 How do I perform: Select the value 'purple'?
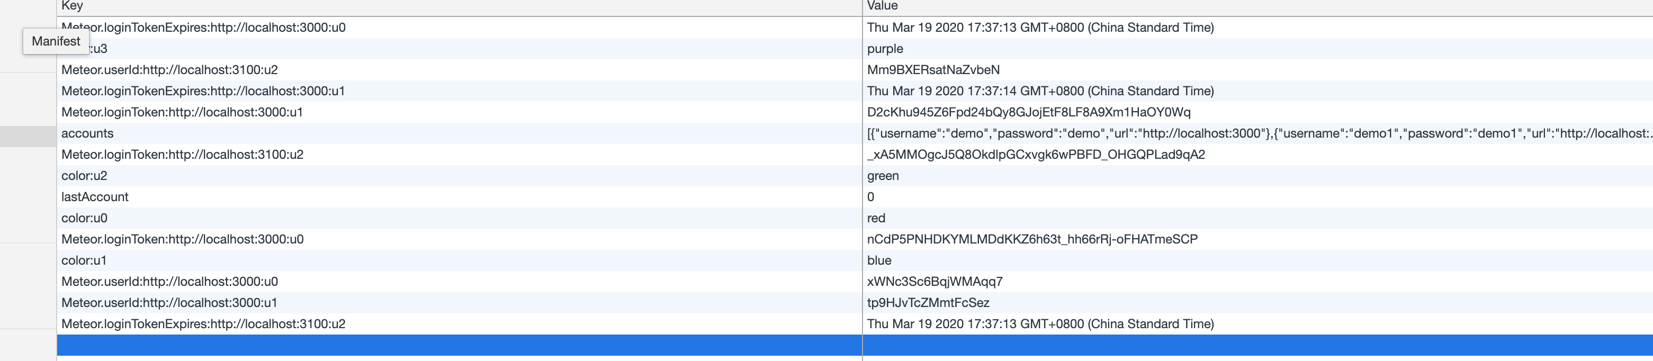[885, 49]
